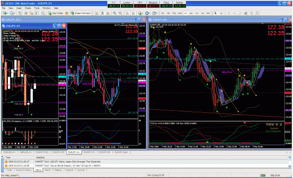This screenshot has height=178, width=293.
Task: Click the New Order button
Action: pos(56,13)
